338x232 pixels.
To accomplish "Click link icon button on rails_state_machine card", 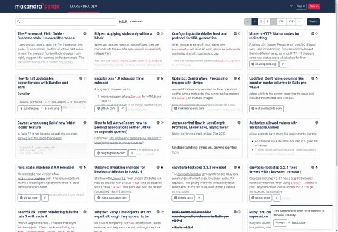I will click(45, 197).
